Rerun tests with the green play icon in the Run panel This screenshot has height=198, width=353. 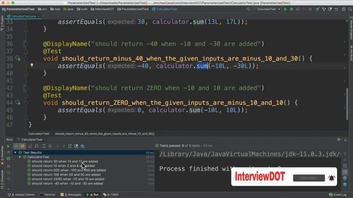tap(8, 146)
